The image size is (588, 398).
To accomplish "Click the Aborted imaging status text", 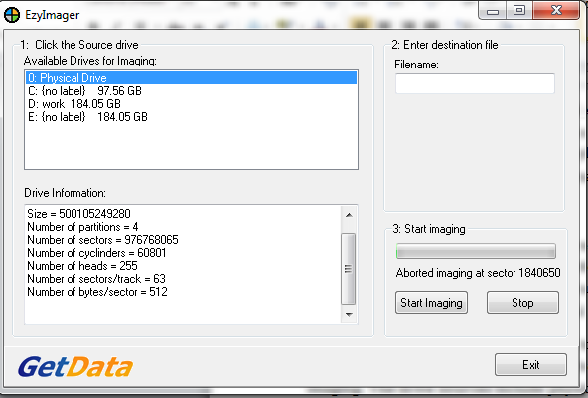I will 478,273.
